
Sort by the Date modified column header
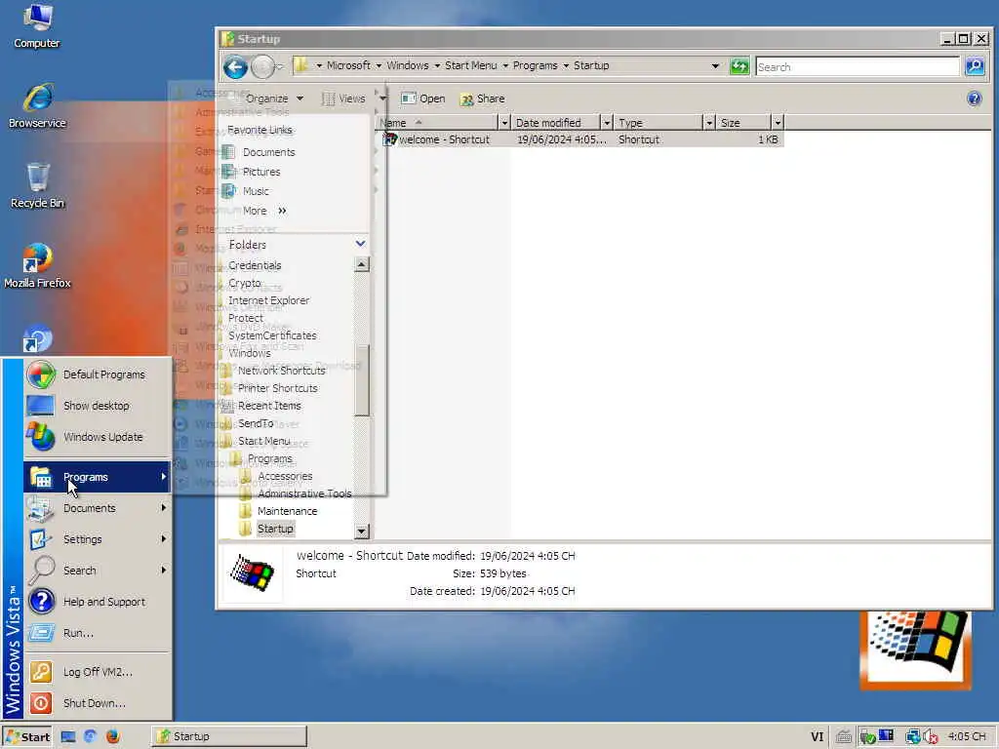pyautogui.click(x=555, y=122)
